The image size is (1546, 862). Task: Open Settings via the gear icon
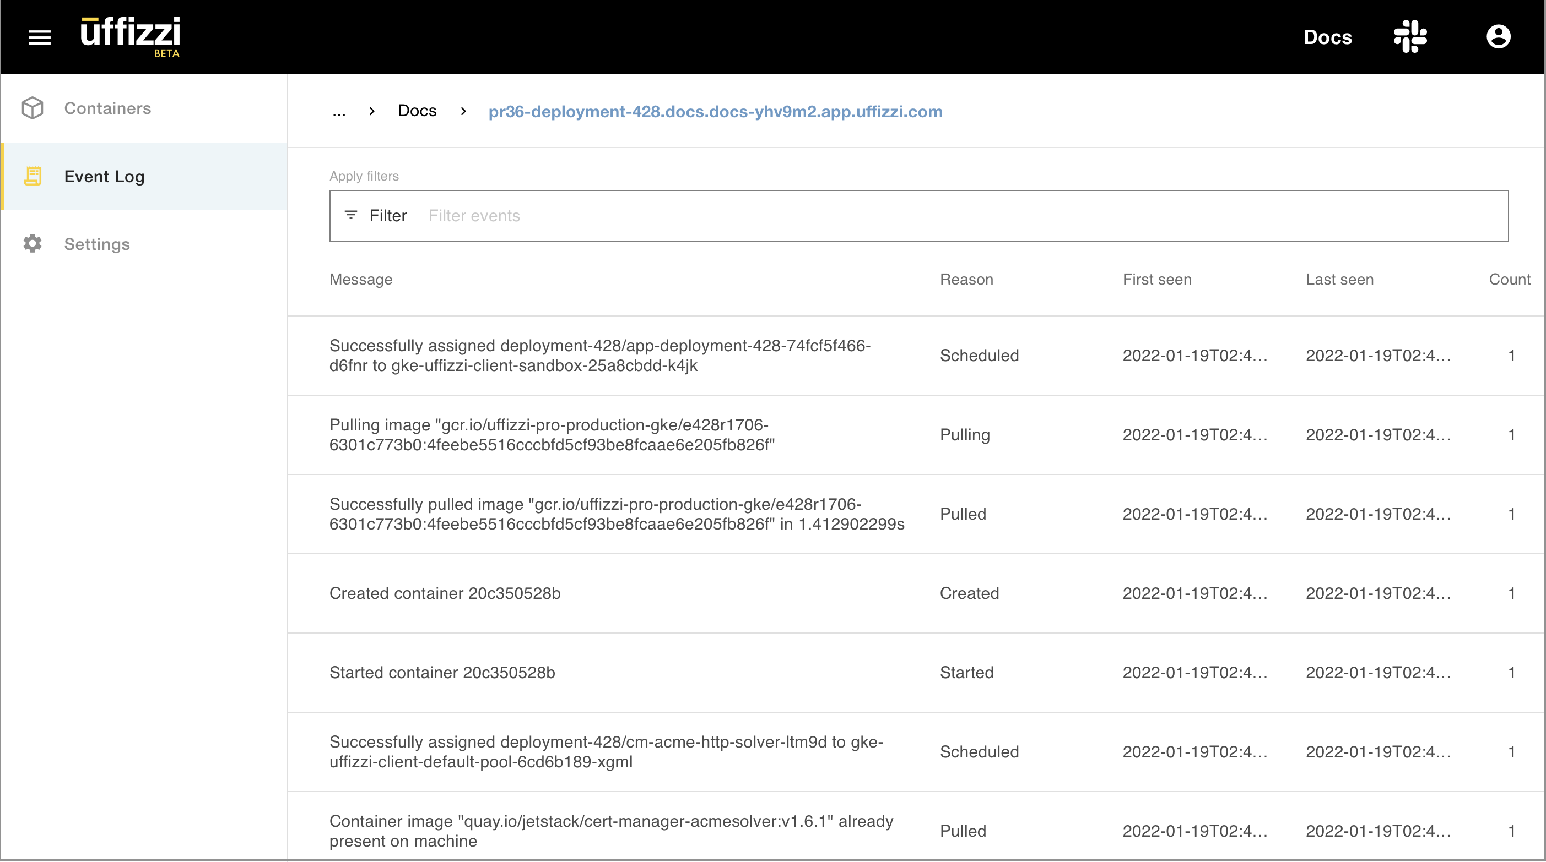point(32,243)
